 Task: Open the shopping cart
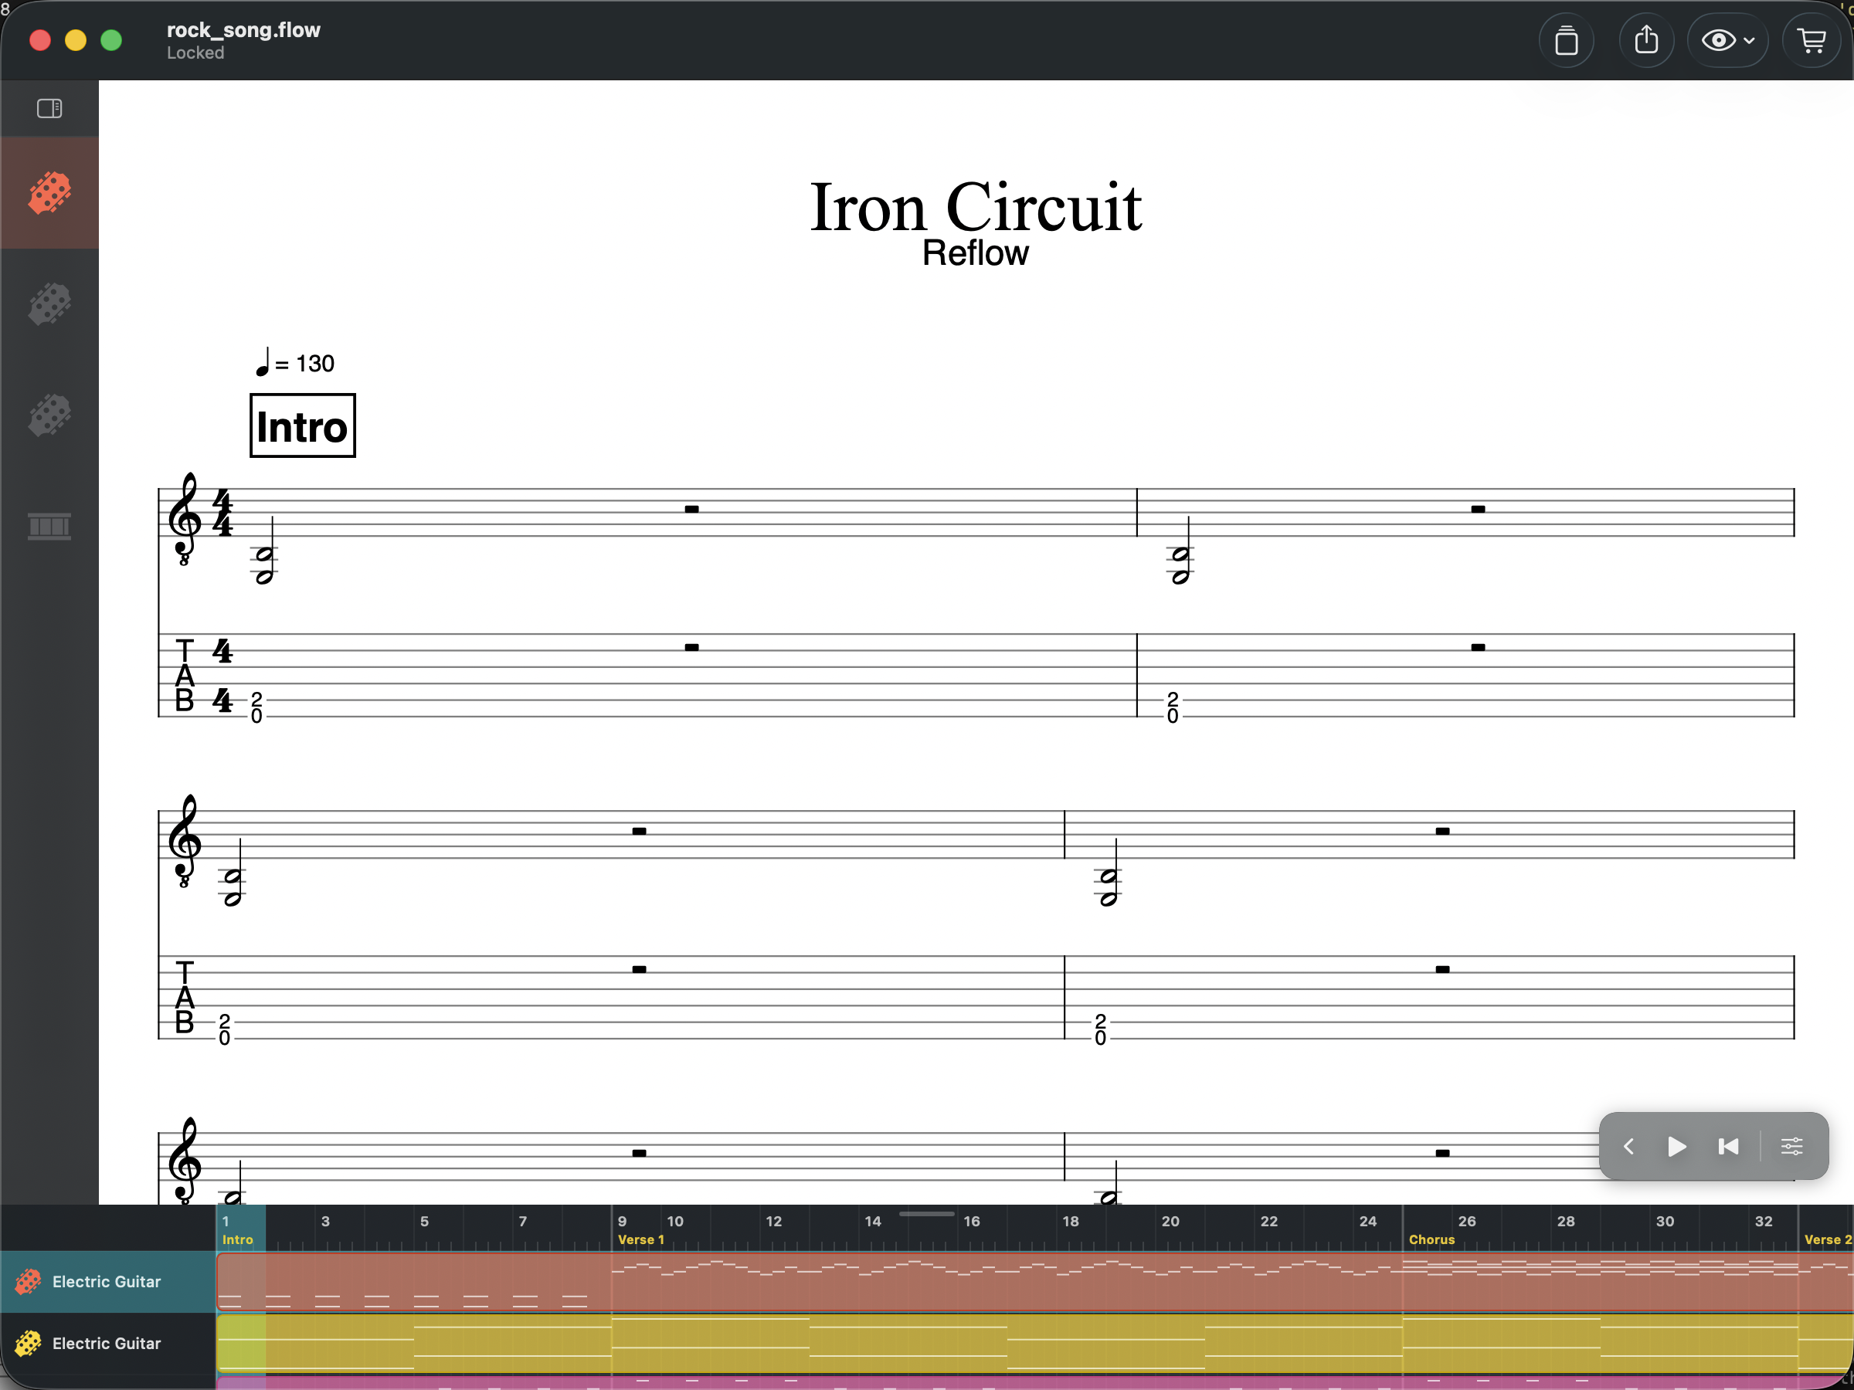tap(1812, 39)
